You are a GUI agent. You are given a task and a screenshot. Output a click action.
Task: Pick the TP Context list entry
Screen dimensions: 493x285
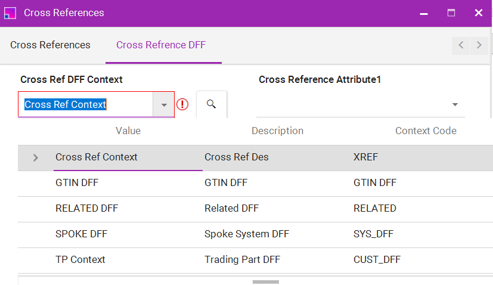(80, 260)
